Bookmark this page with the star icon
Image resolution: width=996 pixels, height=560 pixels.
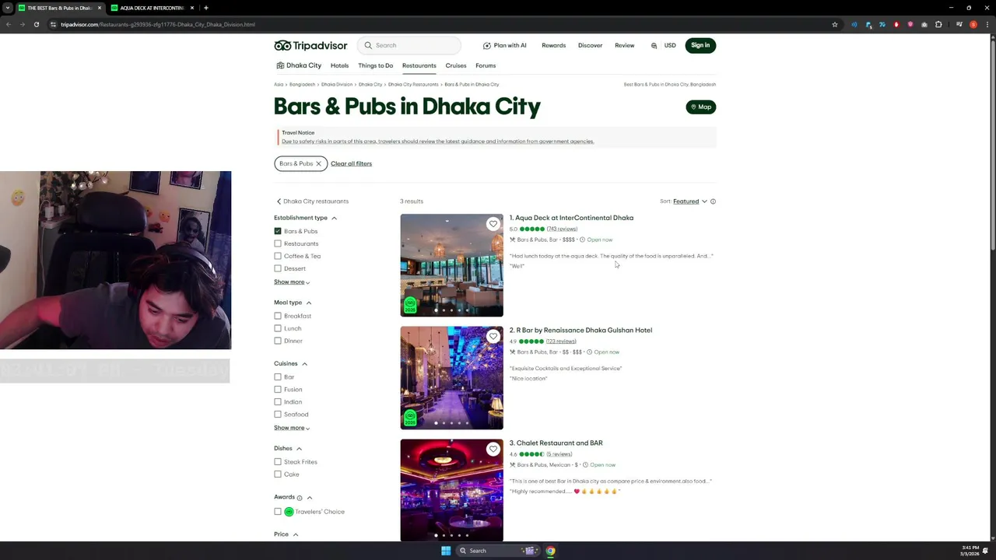point(835,24)
